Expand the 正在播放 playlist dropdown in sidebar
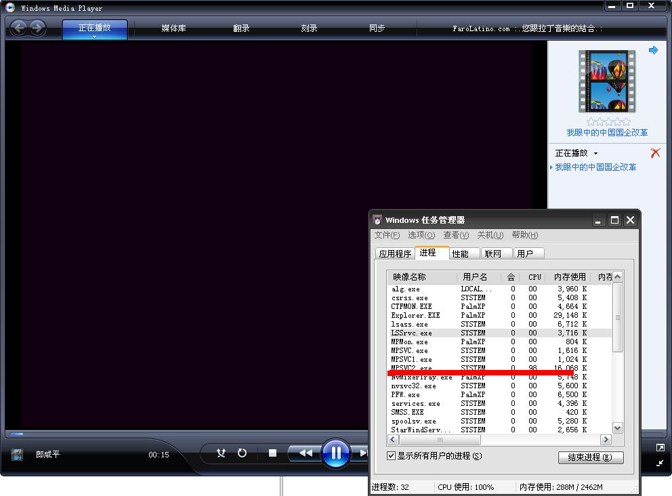Viewport: 672px width, 496px height. coord(595,153)
